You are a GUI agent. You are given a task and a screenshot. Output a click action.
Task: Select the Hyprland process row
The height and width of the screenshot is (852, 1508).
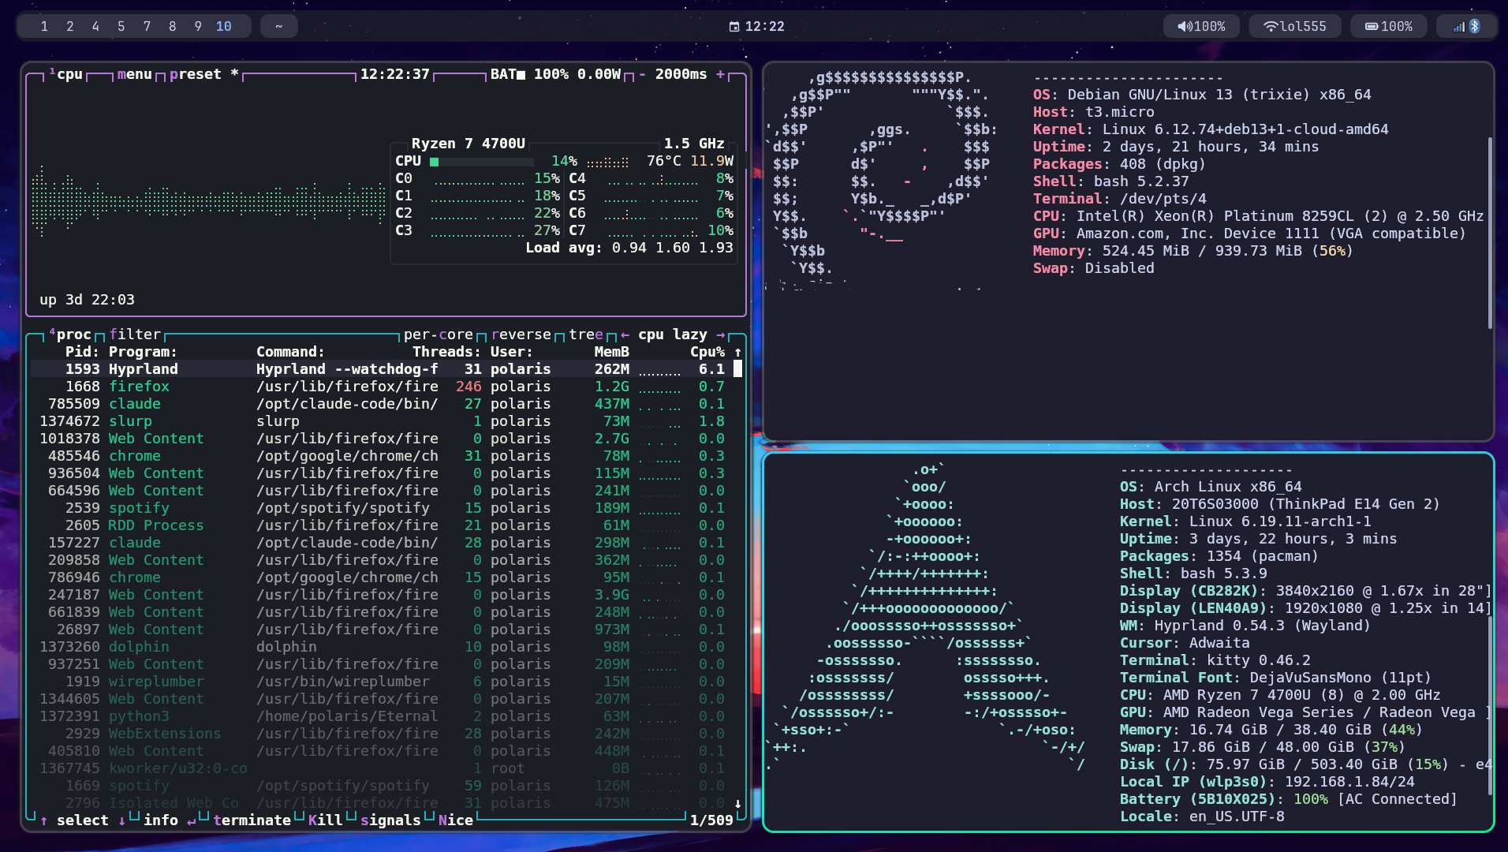382,369
